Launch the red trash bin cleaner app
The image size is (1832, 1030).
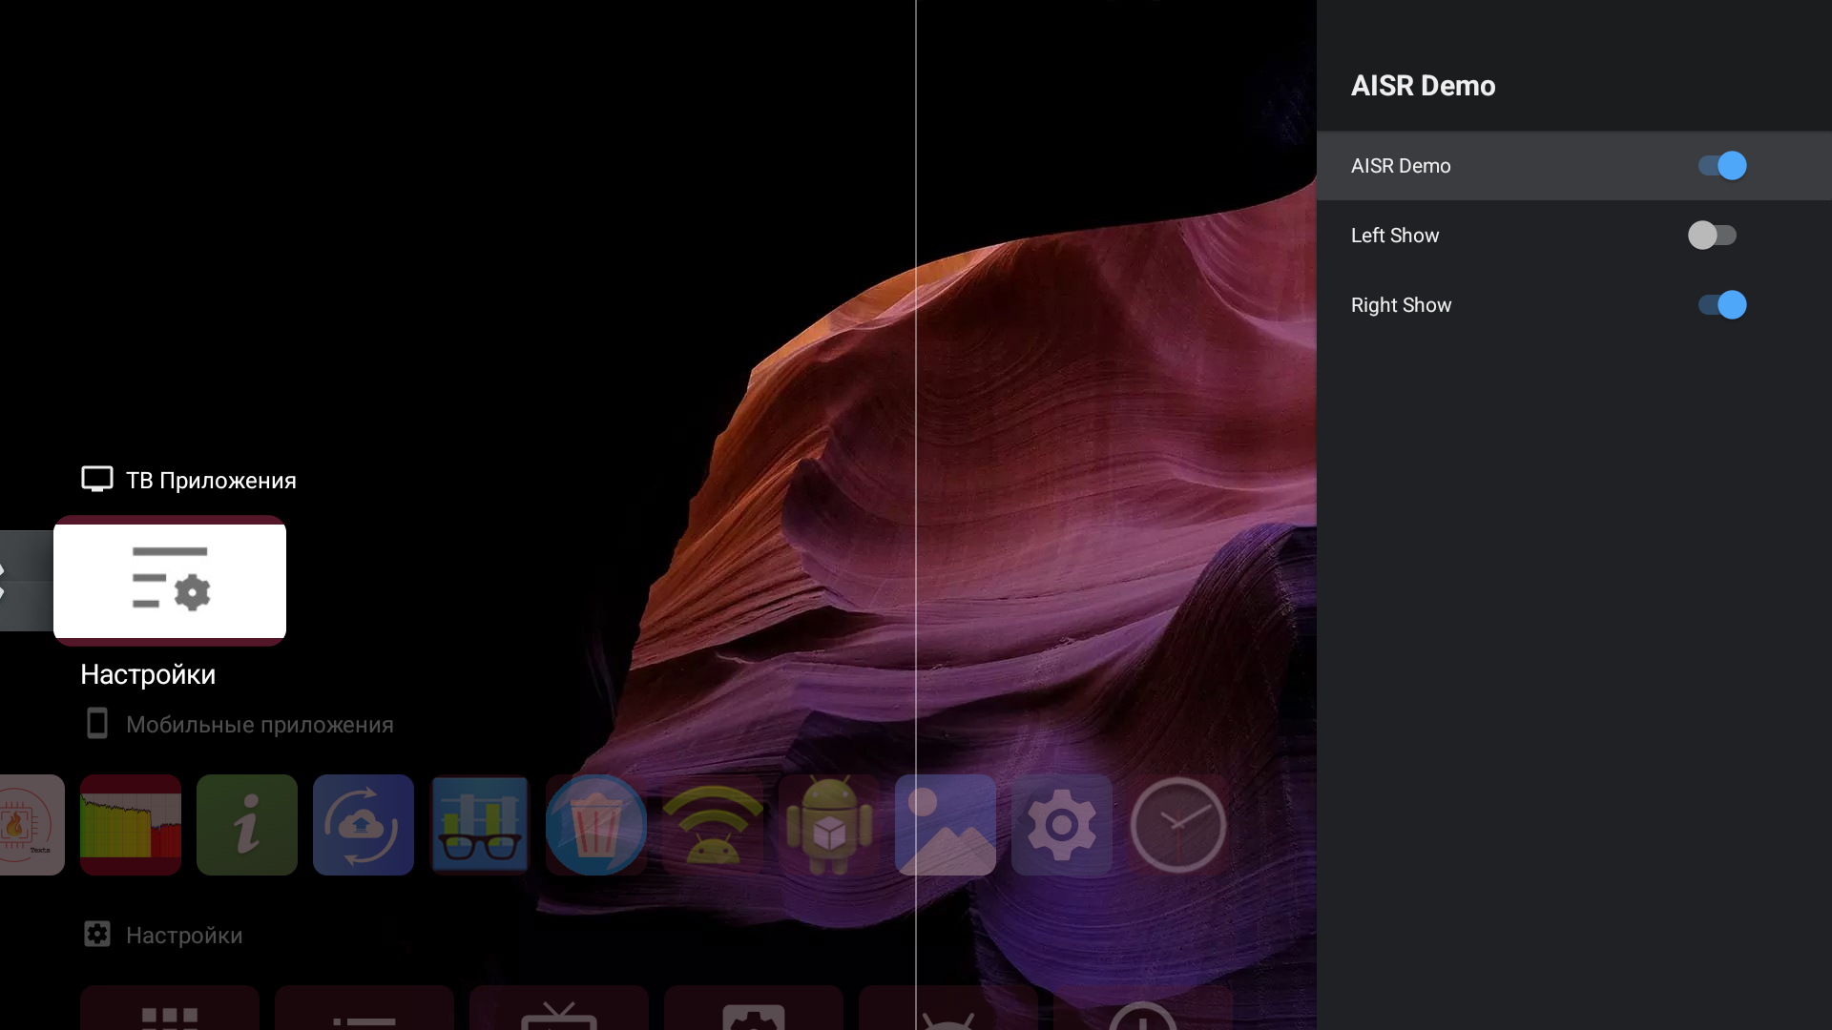pyautogui.click(x=596, y=825)
